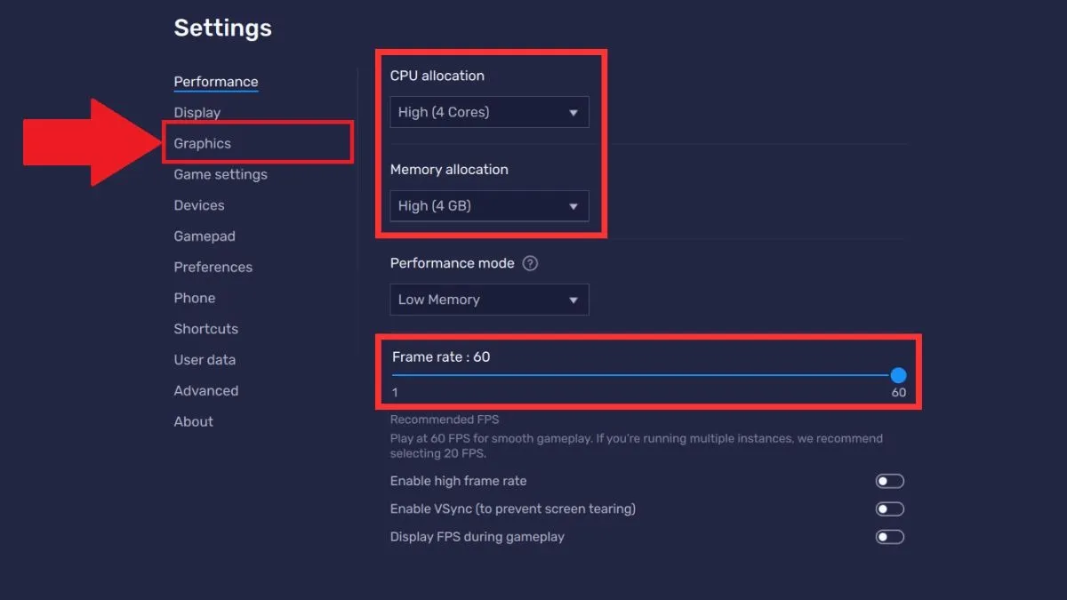The width and height of the screenshot is (1067, 600).
Task: Open the Graphics settings section
Action: [x=202, y=144]
